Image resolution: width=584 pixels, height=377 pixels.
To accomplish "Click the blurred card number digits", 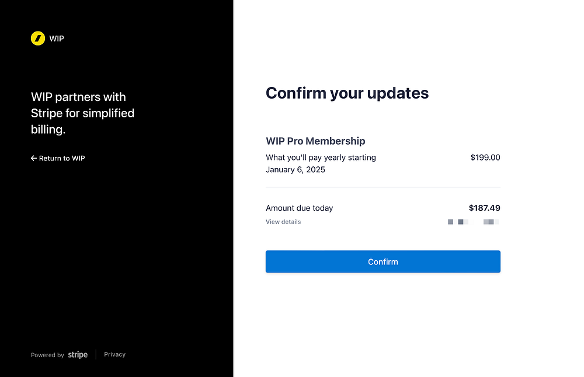I will [x=491, y=222].
